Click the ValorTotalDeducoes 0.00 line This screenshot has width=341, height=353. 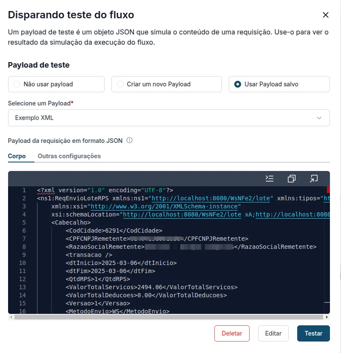pyautogui.click(x=146, y=295)
